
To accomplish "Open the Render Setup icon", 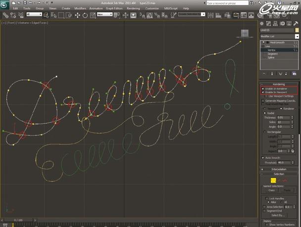I will (x=269, y=15).
